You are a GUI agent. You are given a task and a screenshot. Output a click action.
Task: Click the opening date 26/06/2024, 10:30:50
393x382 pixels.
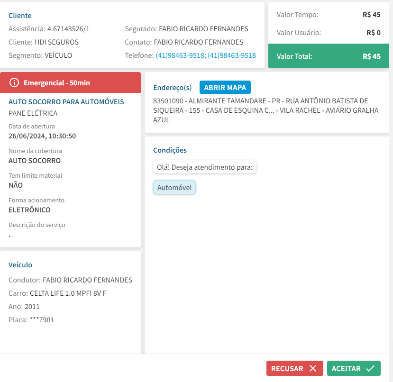[x=42, y=136]
